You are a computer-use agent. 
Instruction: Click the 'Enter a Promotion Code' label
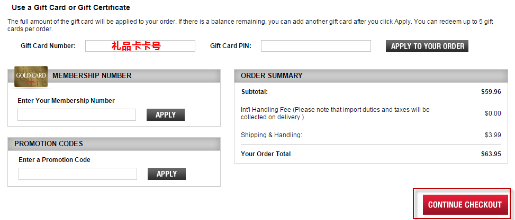[55, 160]
